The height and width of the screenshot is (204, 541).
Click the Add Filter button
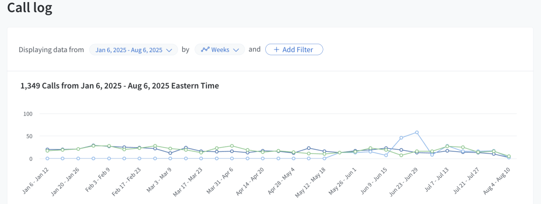(294, 50)
